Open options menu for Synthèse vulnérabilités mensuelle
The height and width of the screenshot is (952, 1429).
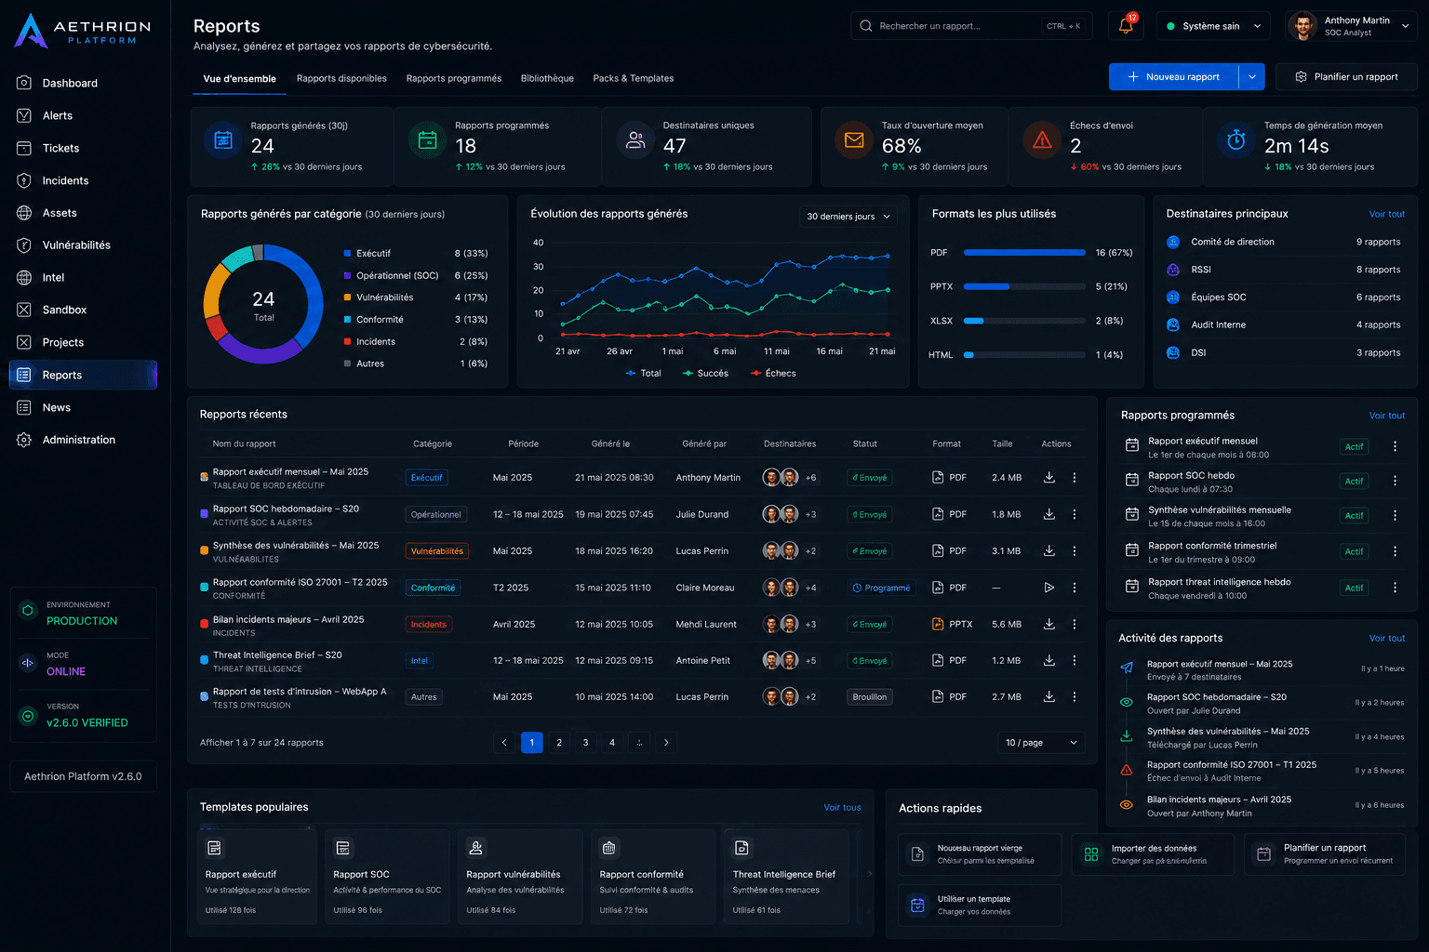coord(1395,516)
